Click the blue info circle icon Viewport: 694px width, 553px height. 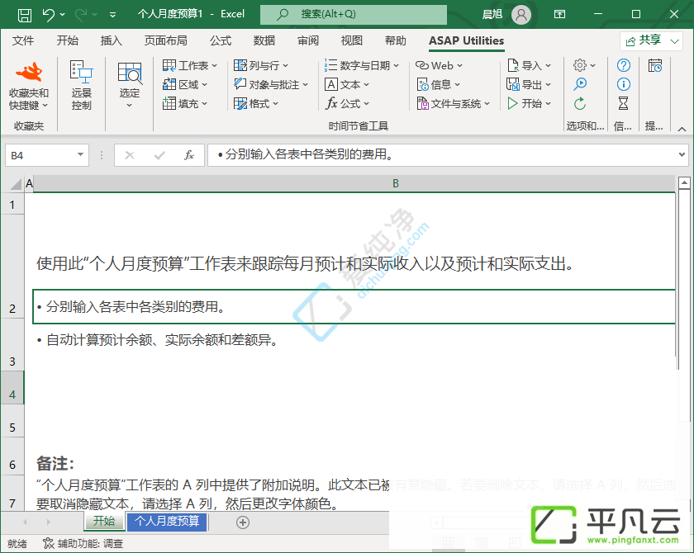point(623,84)
